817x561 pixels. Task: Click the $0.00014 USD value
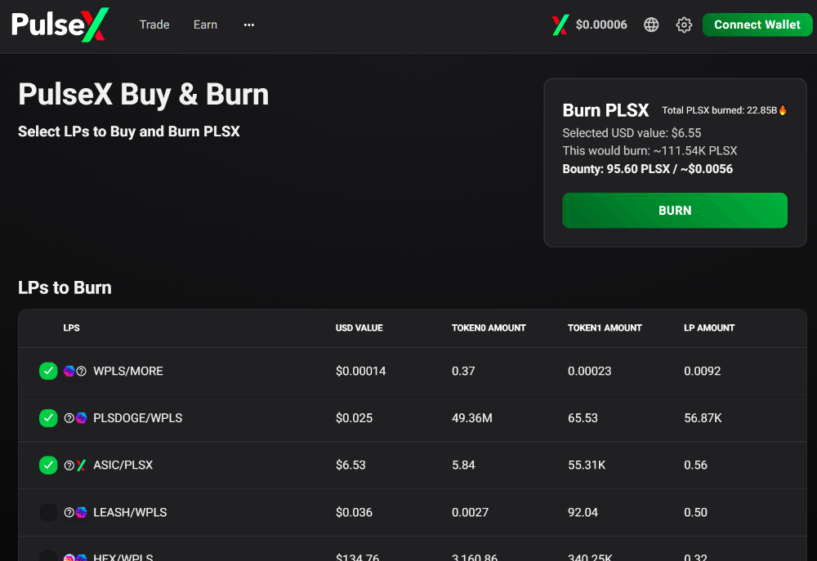[x=360, y=371]
